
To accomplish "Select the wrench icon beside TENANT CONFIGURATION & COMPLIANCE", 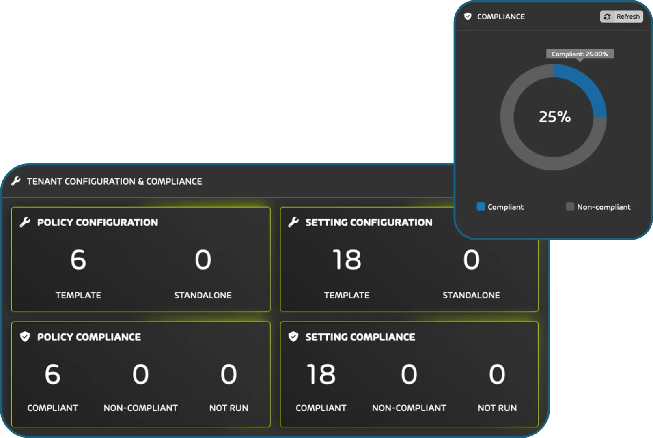I will point(16,181).
